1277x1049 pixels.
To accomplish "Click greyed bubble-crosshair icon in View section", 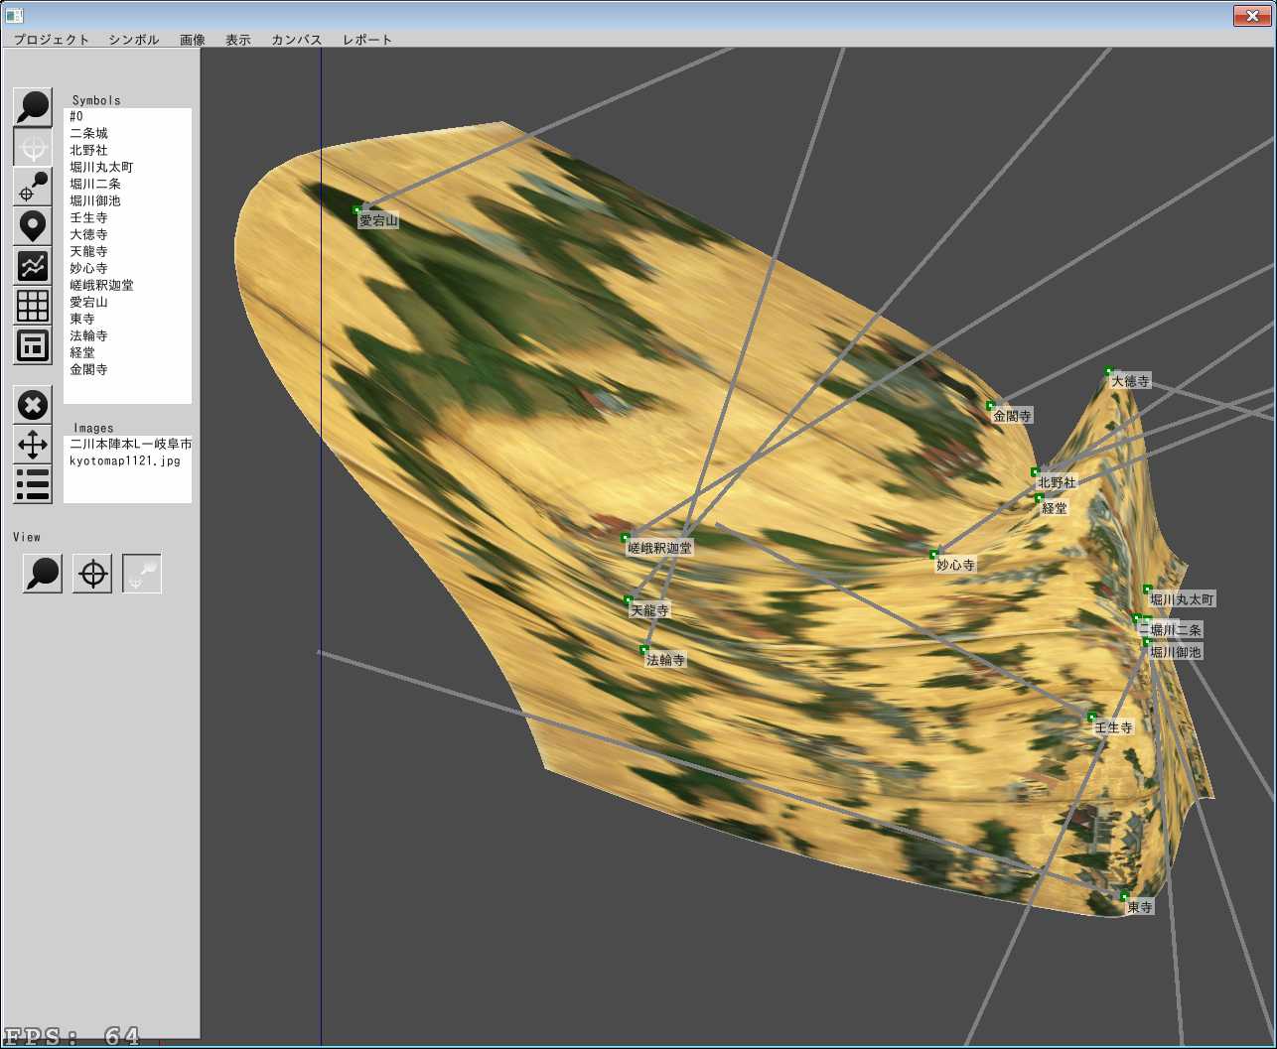I will [x=142, y=574].
